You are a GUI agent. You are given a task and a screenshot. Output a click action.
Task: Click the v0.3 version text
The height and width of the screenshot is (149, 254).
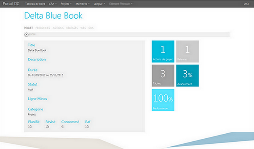click(x=246, y=4)
